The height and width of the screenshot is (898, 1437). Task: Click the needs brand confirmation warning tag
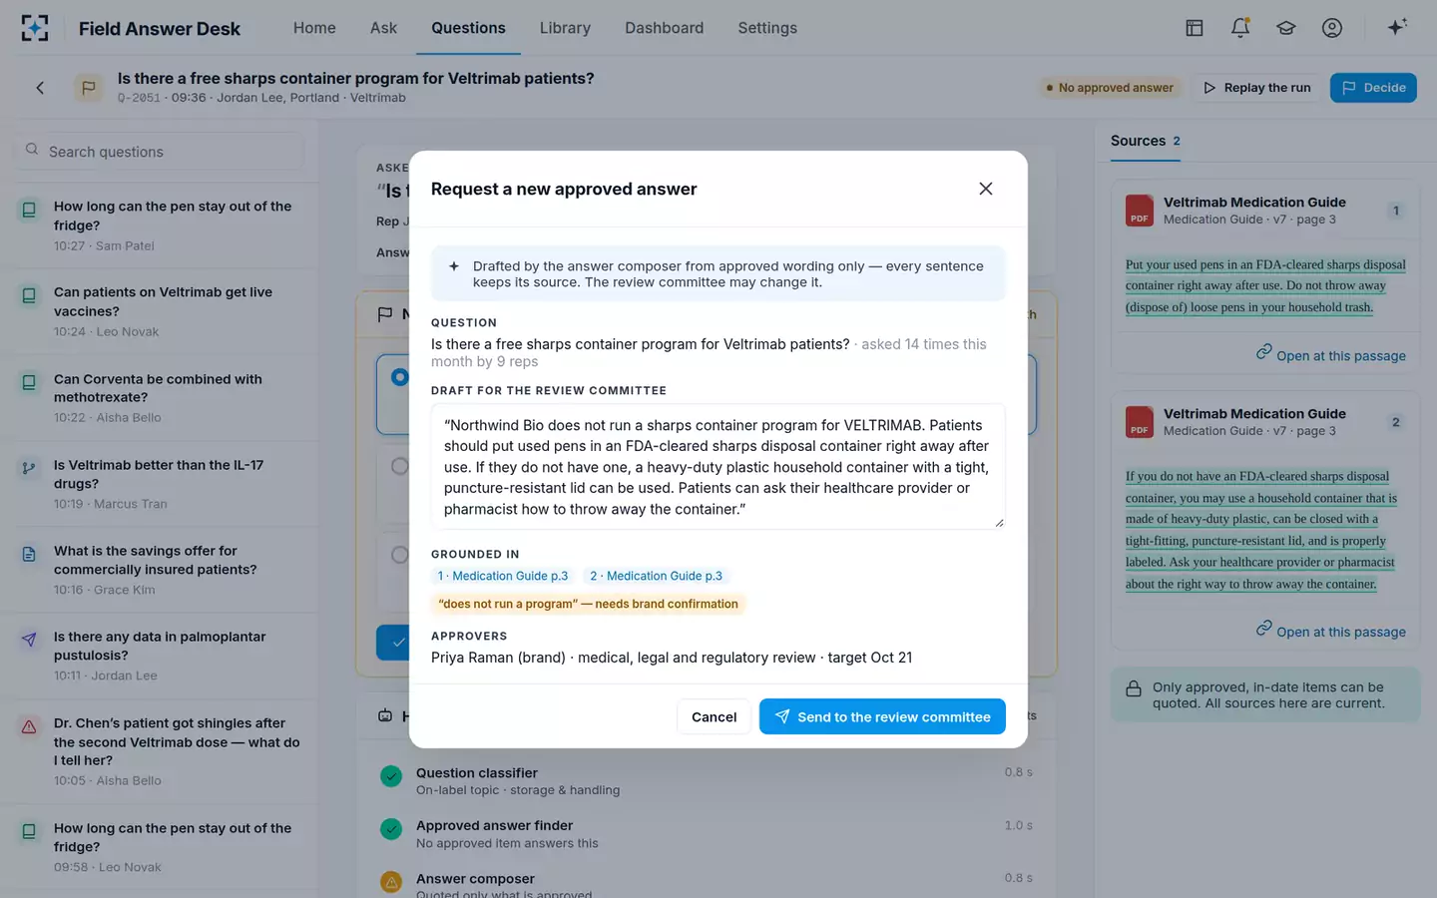(589, 604)
